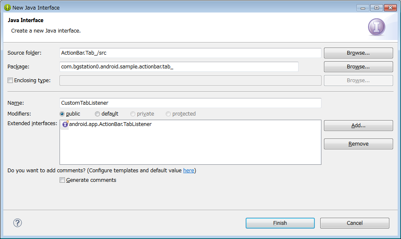Click the help question mark icon
Viewport: 401px width, 239px height.
pyautogui.click(x=17, y=223)
